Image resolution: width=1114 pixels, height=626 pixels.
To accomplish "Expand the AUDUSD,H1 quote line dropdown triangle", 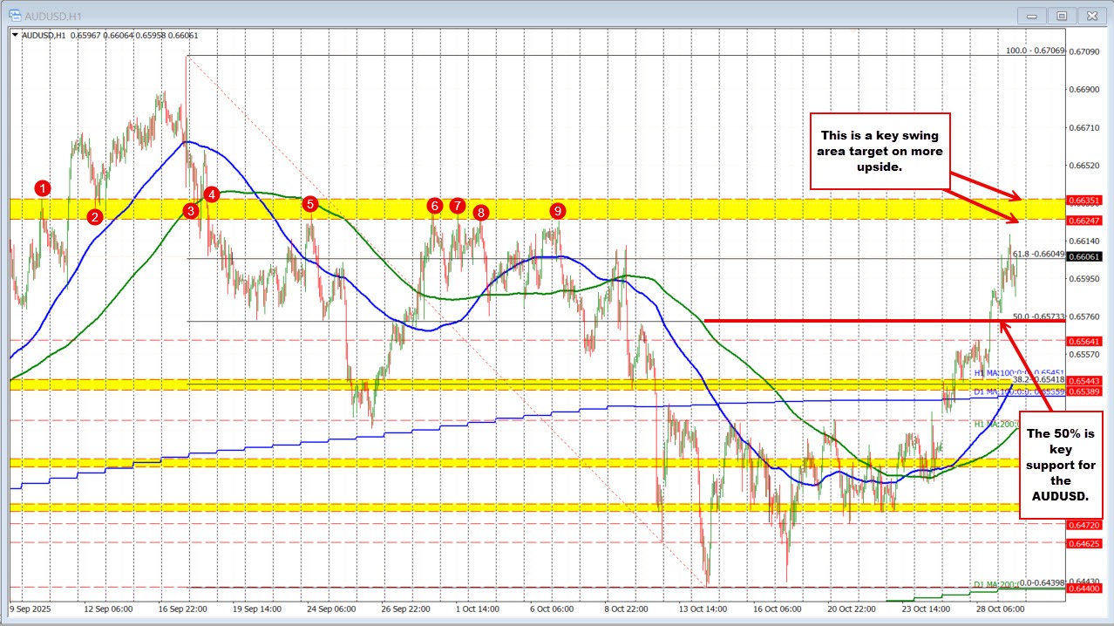I will tap(16, 37).
